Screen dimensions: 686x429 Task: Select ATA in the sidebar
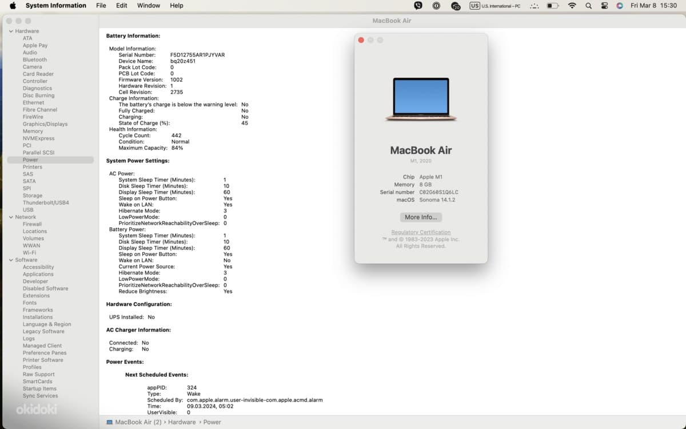(x=27, y=38)
